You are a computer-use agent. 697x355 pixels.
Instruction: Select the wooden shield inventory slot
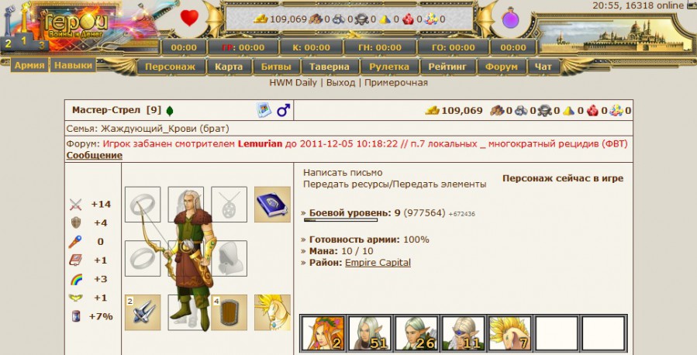pyautogui.click(x=229, y=312)
